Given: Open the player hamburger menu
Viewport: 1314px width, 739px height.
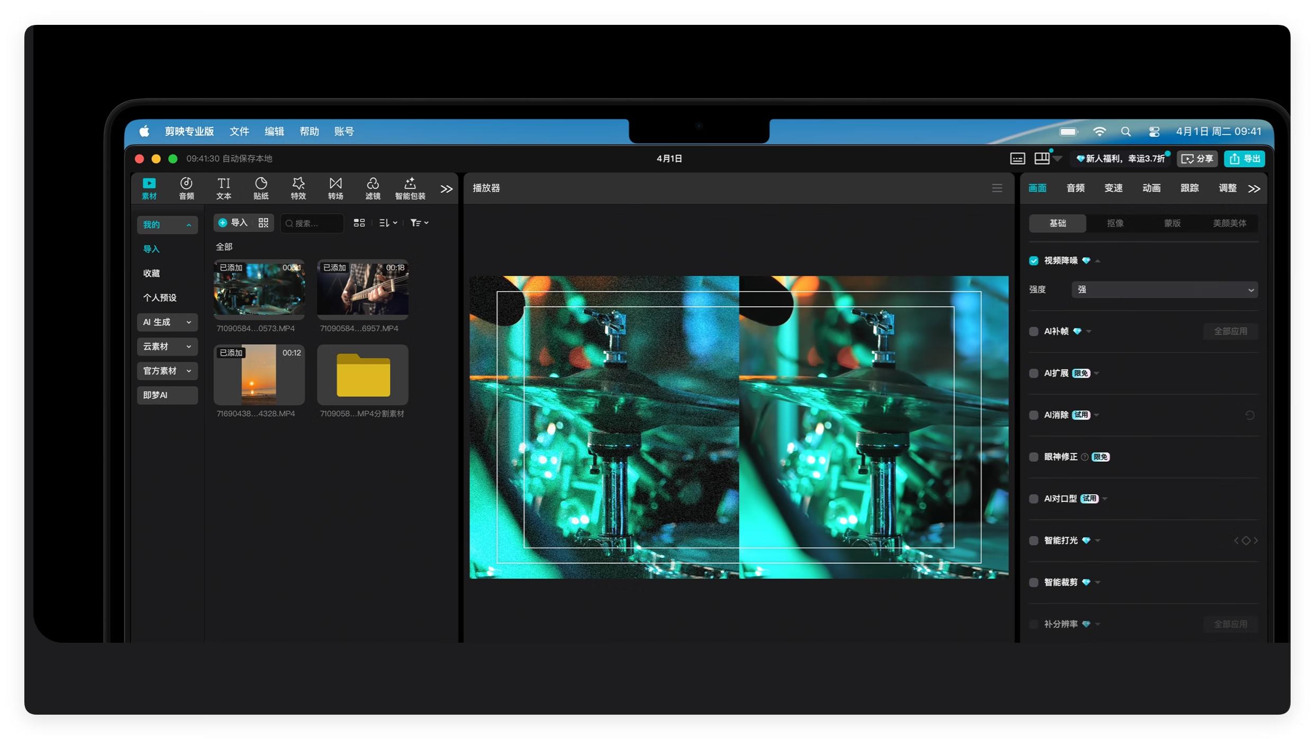Looking at the screenshot, I should 997,188.
